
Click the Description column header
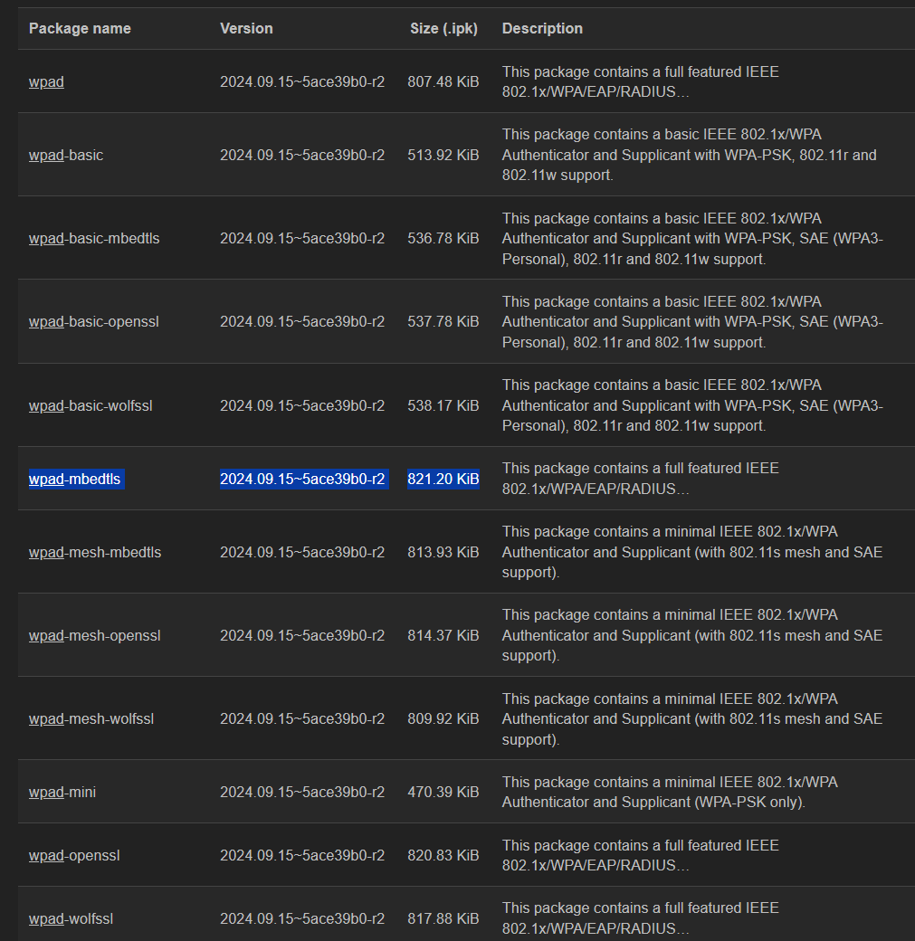pyautogui.click(x=542, y=28)
